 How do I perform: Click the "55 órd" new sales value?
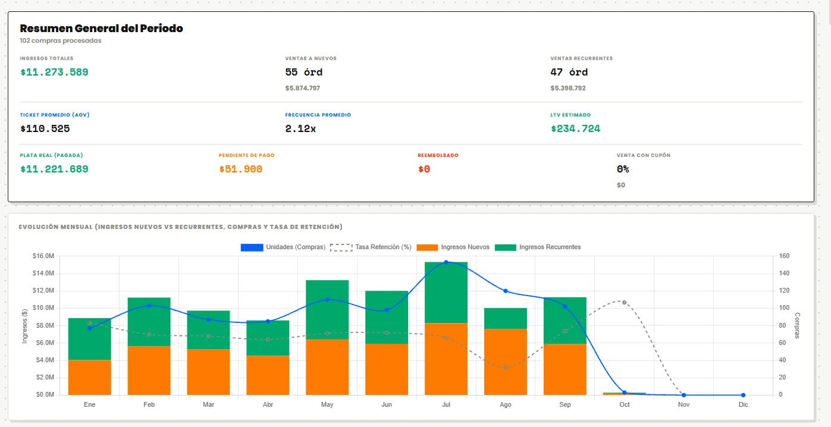pos(304,73)
